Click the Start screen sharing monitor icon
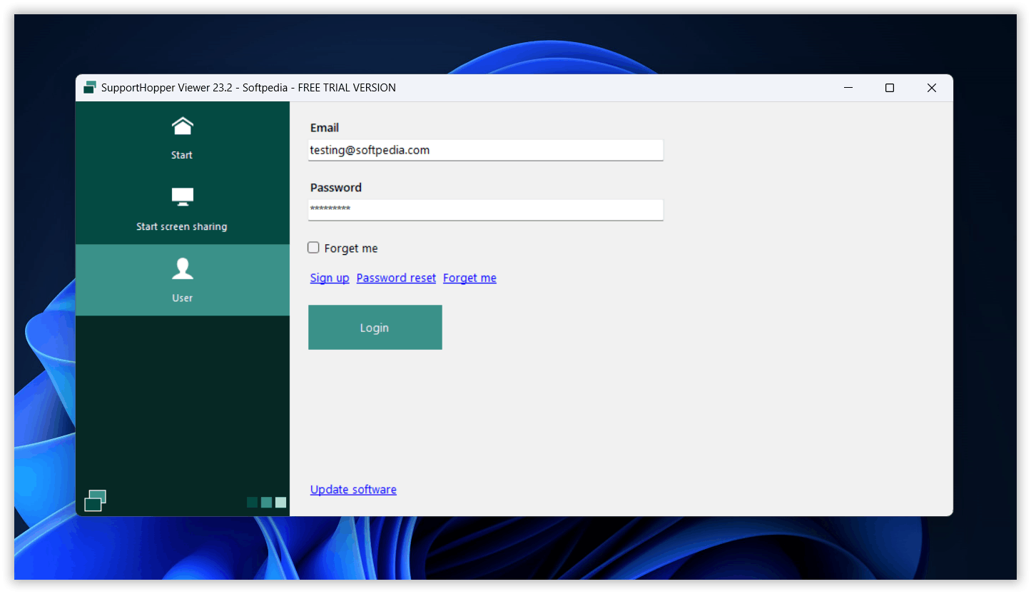Viewport: 1031px width, 594px height. [x=183, y=197]
